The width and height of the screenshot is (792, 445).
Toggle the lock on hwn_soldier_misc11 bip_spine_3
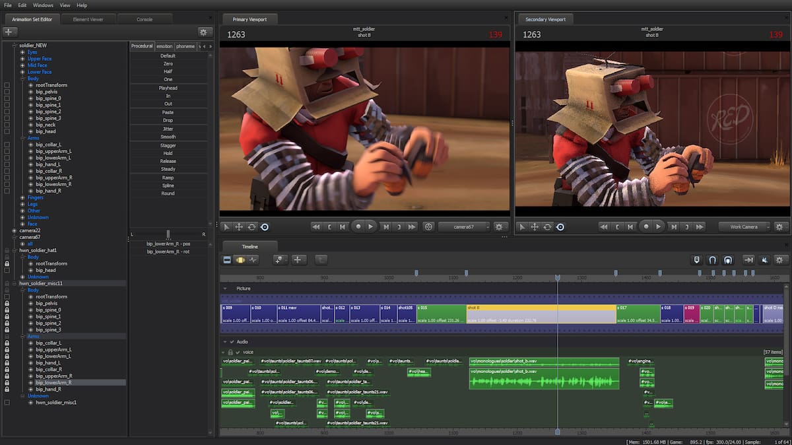click(7, 329)
